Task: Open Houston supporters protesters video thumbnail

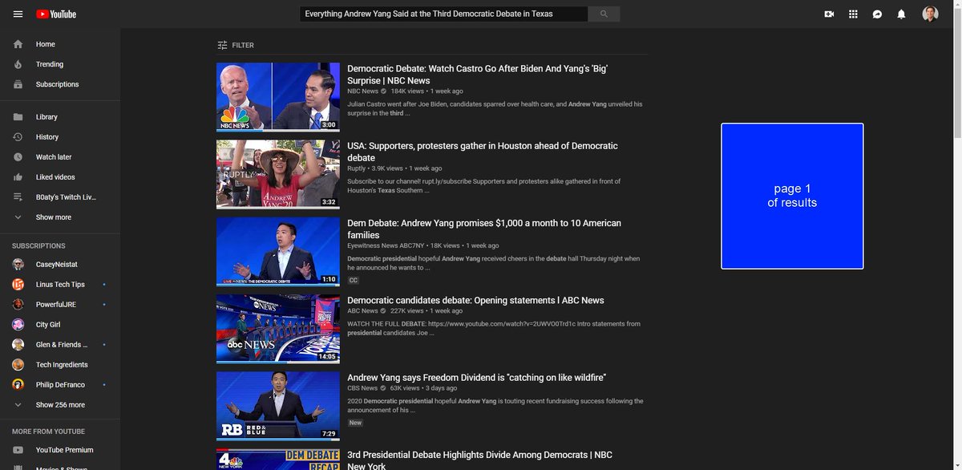Action: (x=278, y=174)
